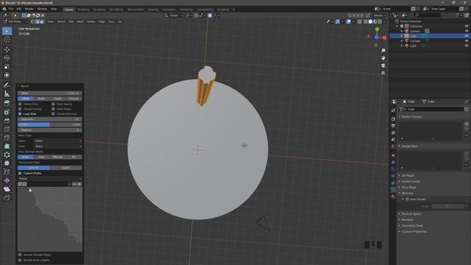The height and width of the screenshot is (265, 471).
Task: Open the File menu
Action: (x=11, y=9)
